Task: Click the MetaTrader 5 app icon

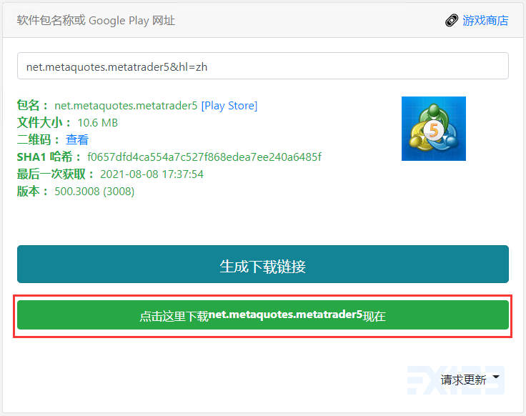Action: [x=433, y=129]
